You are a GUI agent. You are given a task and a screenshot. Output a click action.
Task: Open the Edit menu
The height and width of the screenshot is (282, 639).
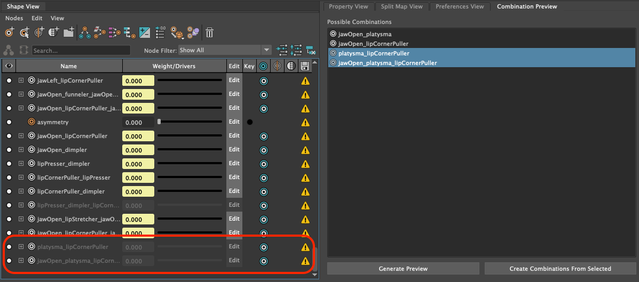tap(37, 18)
